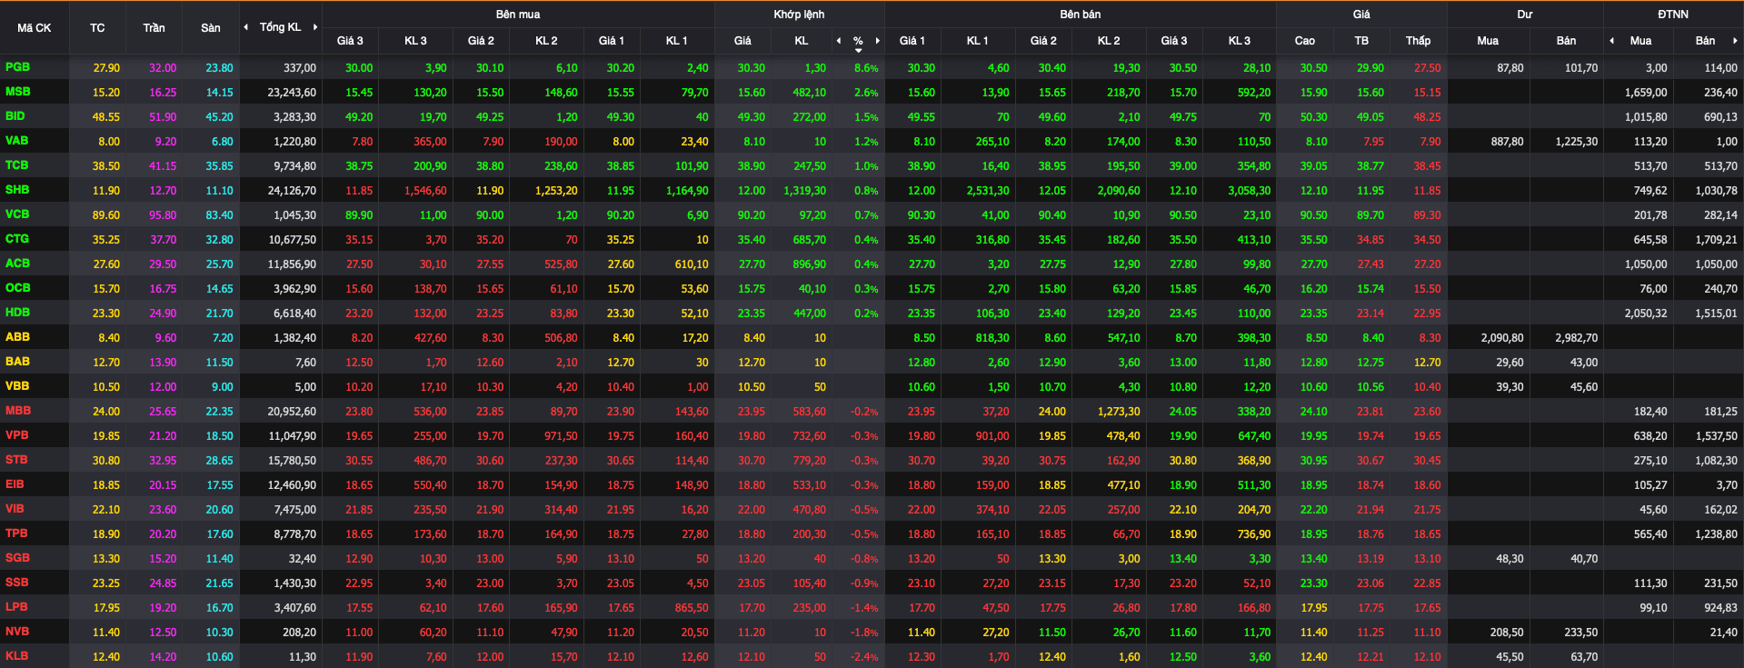Open the VBB stock symbol
This screenshot has width=1744, height=668.
pos(17,386)
